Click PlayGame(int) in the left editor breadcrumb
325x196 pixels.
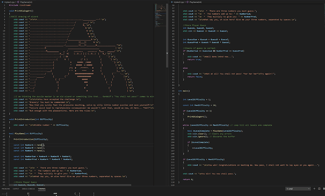click(x=26, y=2)
